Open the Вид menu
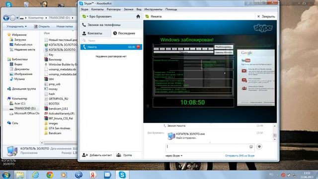The width and height of the screenshot is (318, 179). tap(139, 9)
